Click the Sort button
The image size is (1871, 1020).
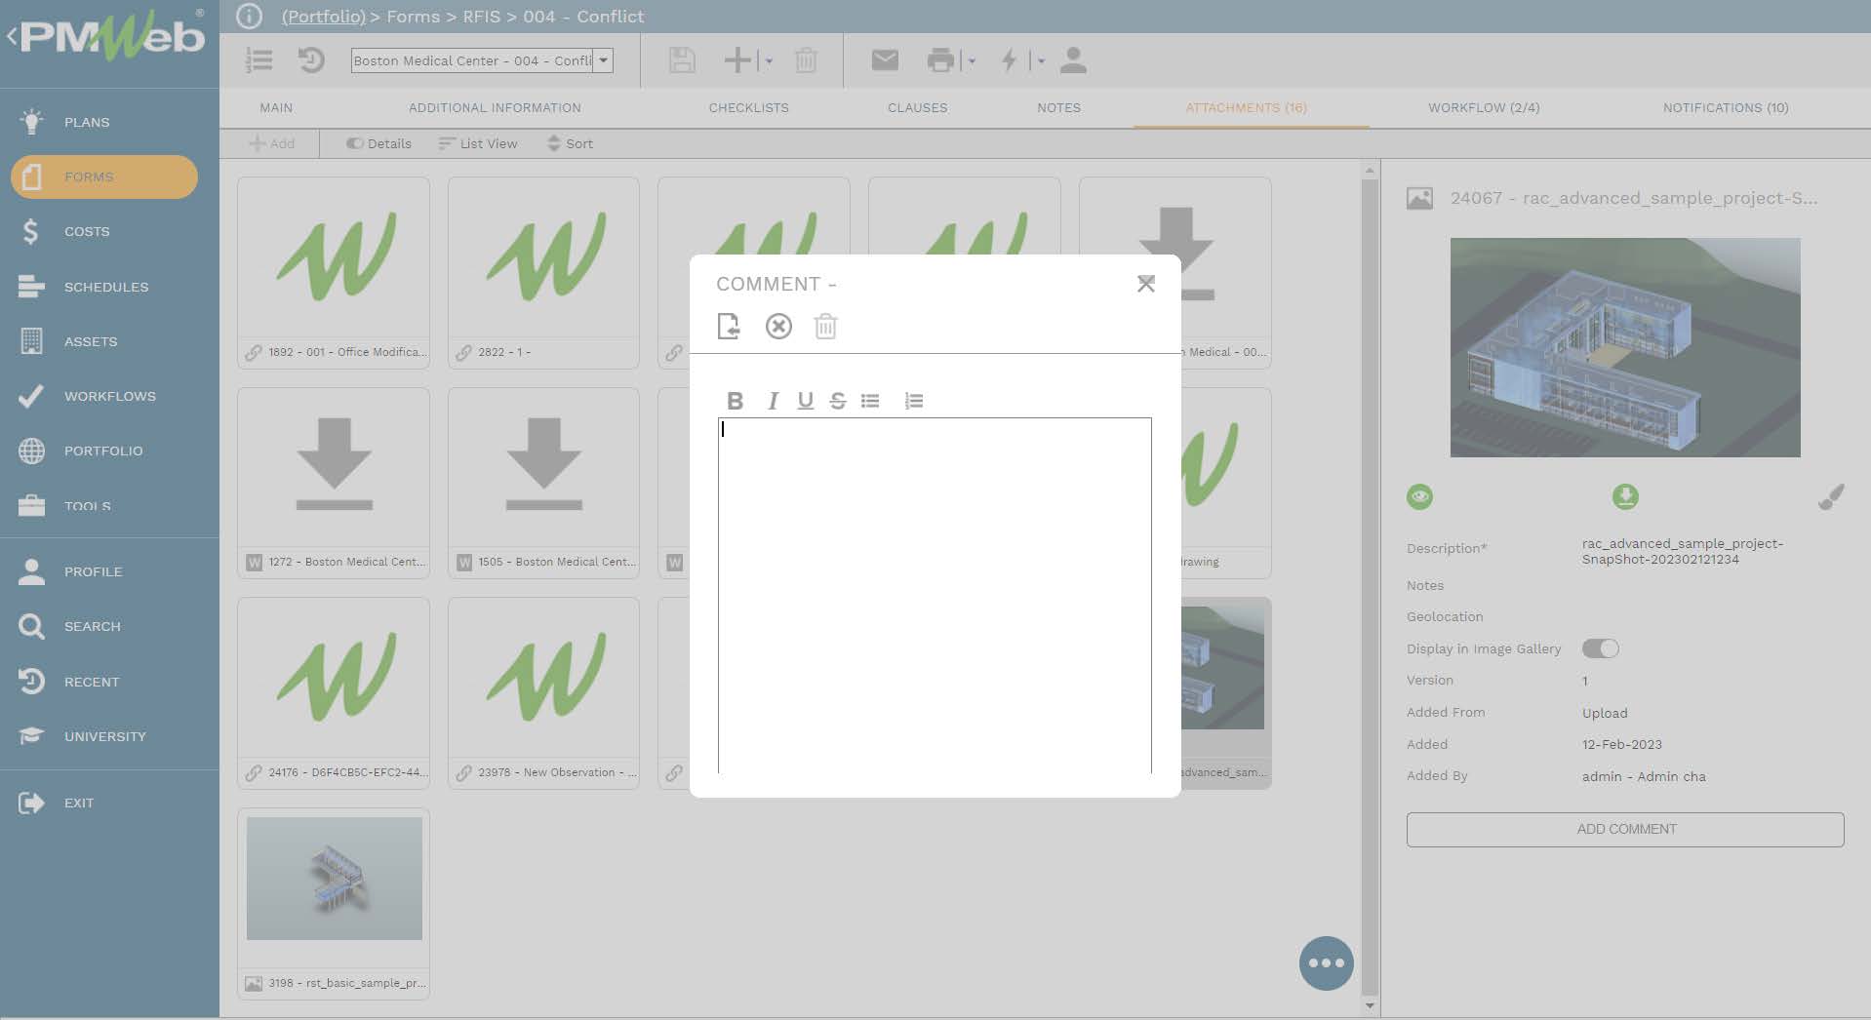tap(570, 143)
